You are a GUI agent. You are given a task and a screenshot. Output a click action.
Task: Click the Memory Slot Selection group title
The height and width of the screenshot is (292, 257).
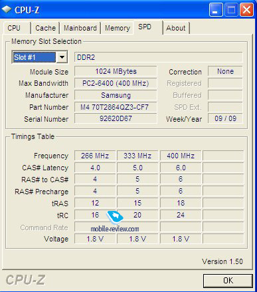[46, 41]
